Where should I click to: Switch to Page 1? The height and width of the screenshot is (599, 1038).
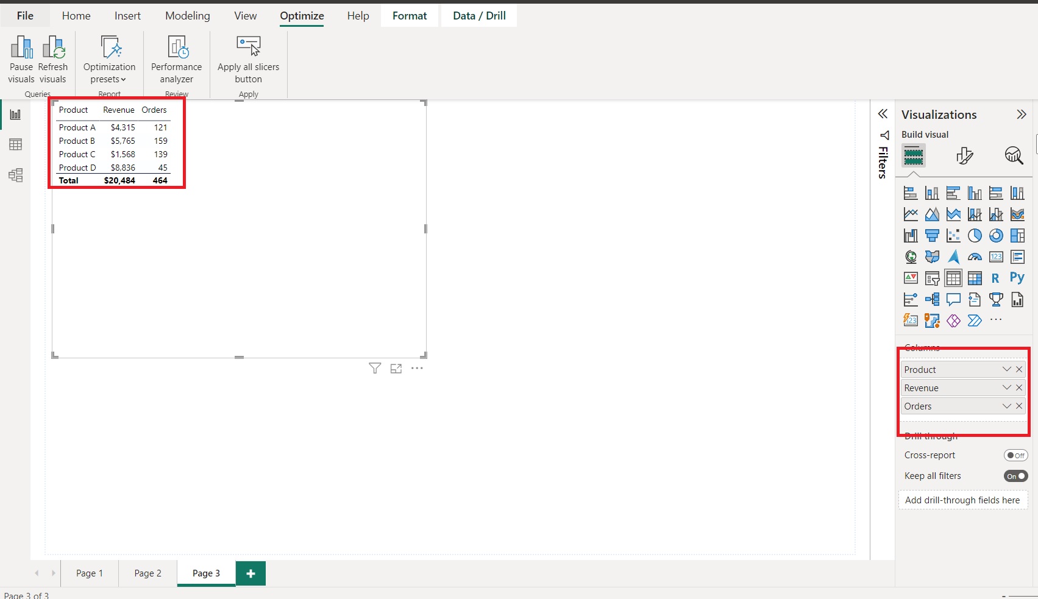pos(89,573)
